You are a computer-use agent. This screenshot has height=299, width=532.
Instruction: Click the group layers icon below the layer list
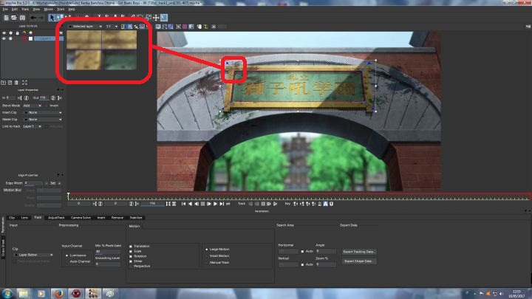pos(3,83)
